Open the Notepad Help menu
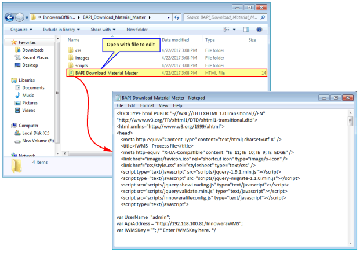 point(177,105)
